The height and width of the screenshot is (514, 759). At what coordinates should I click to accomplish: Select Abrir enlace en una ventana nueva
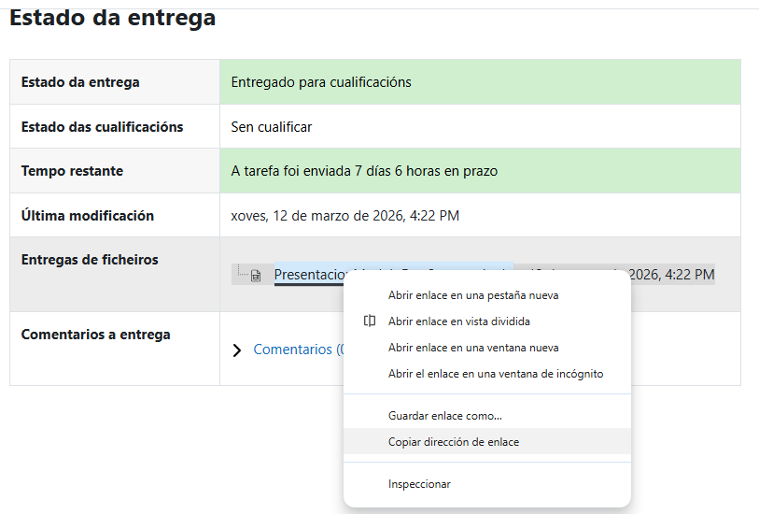[x=487, y=348]
